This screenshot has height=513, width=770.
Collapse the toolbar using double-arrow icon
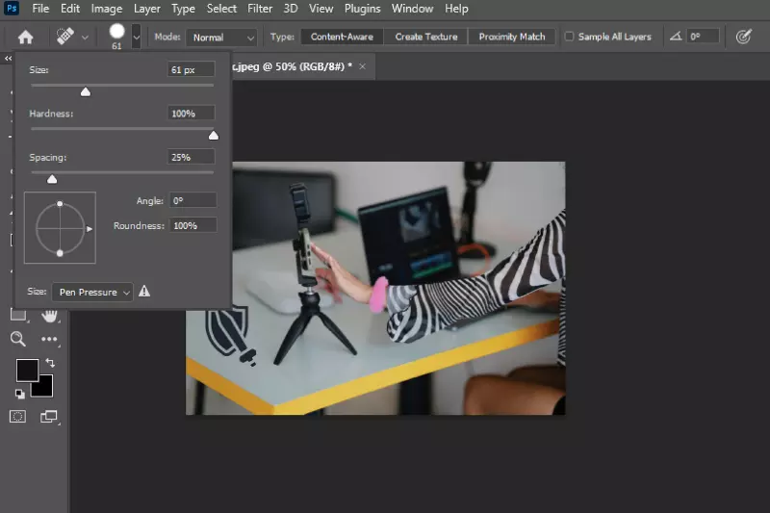8,58
